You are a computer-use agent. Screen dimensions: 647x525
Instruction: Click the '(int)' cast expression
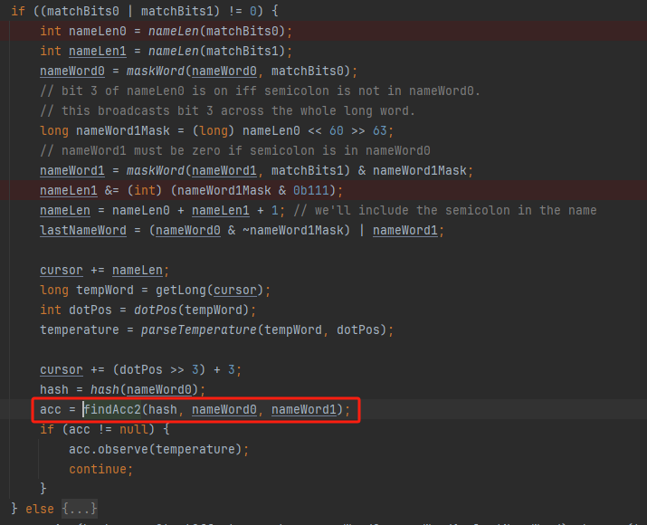[145, 190]
